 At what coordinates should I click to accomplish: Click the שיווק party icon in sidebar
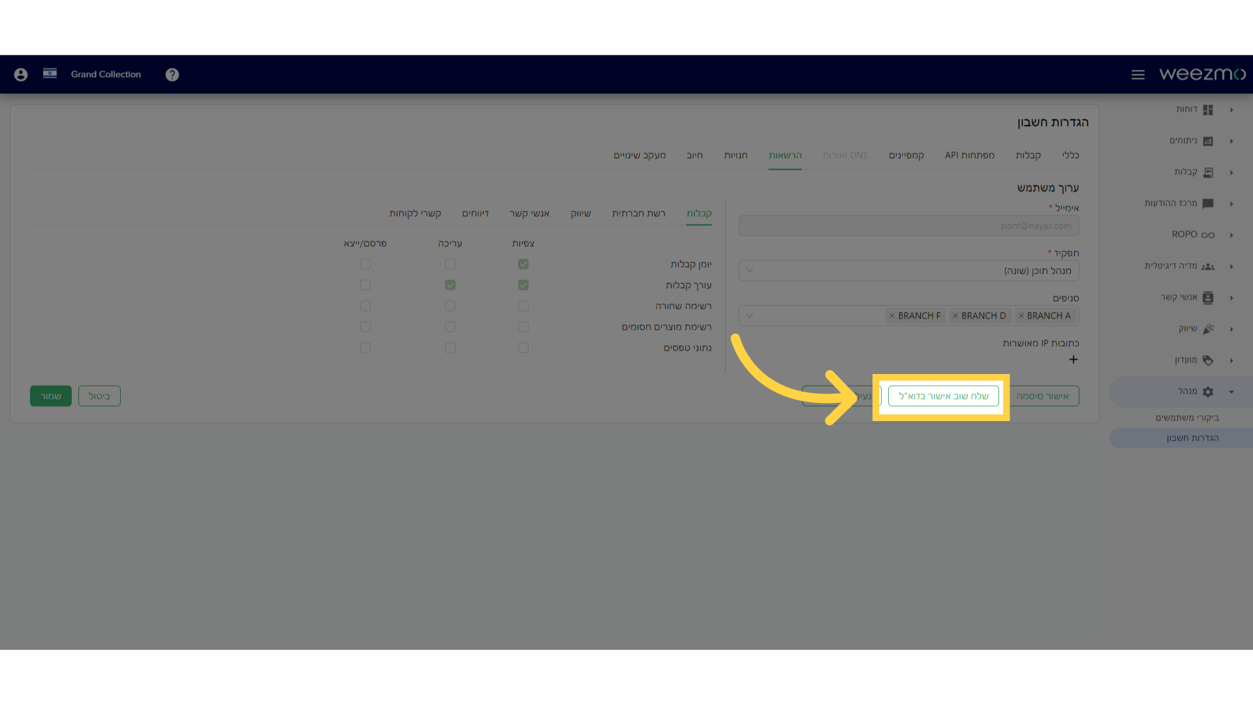[1208, 329]
